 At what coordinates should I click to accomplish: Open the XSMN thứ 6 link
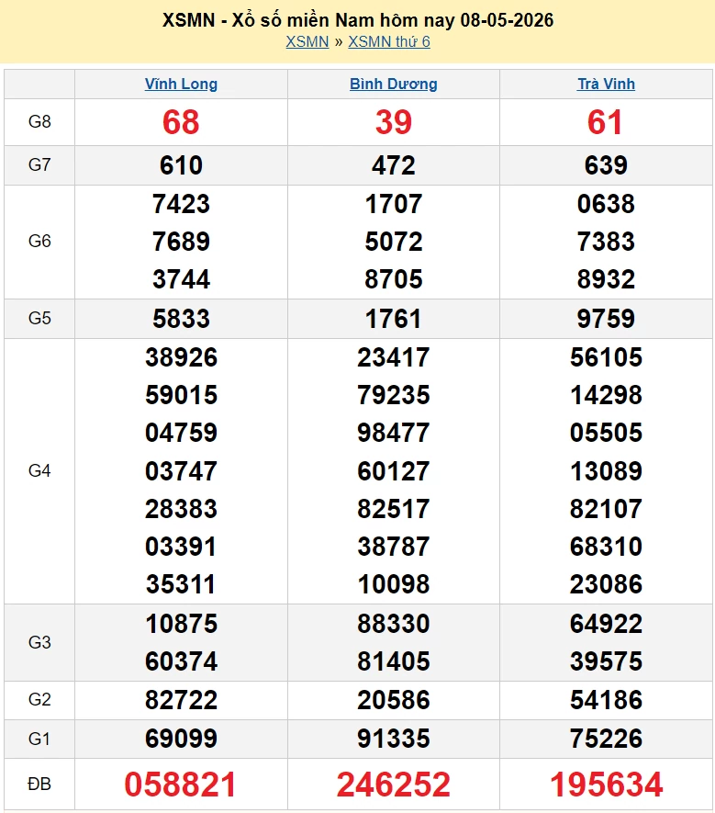coord(389,41)
